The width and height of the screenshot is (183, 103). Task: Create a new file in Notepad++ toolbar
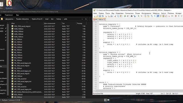[x=94, y=16]
